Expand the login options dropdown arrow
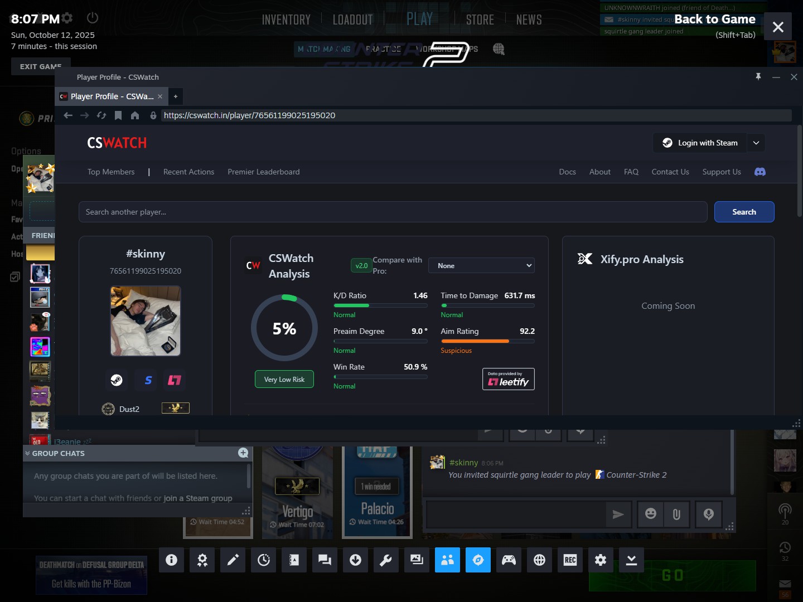This screenshot has height=602, width=803. (756, 143)
